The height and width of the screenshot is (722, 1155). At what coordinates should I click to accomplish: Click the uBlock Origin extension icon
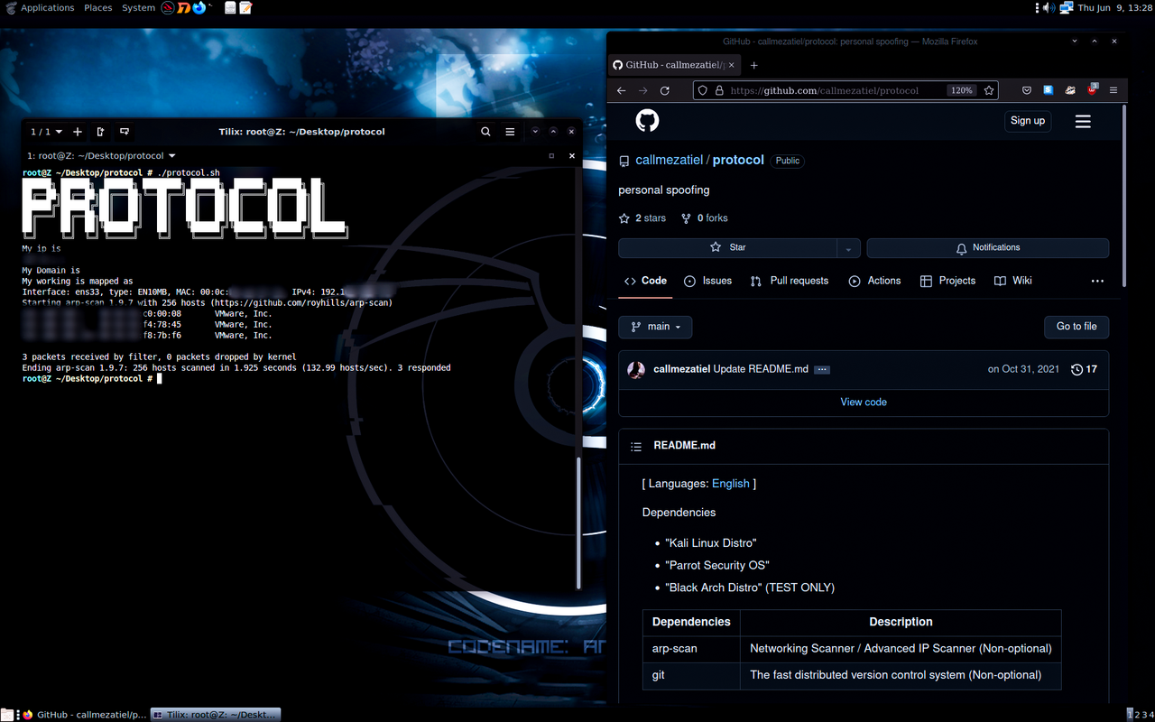(x=1092, y=90)
